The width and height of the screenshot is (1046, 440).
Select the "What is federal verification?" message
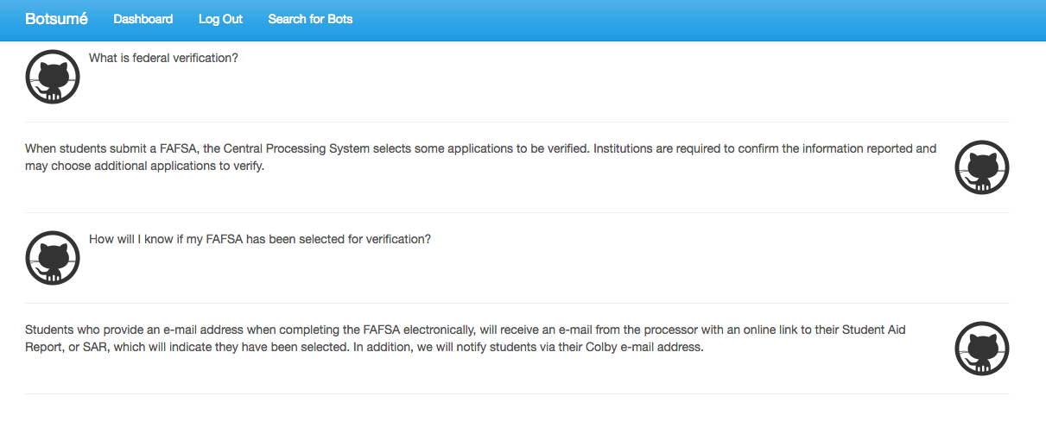click(163, 58)
